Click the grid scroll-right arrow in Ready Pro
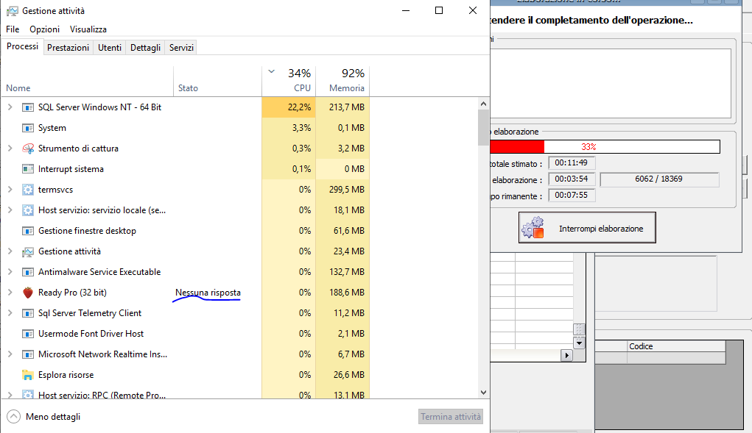This screenshot has width=752, height=433. click(567, 356)
